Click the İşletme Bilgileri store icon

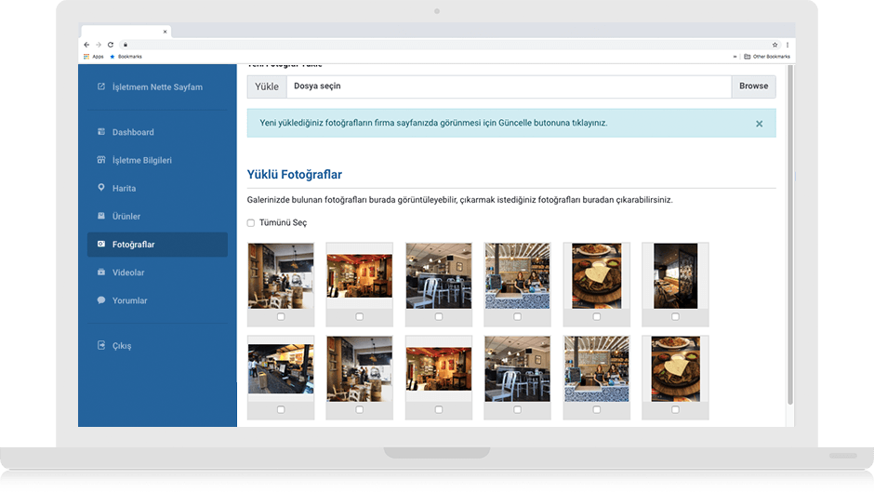point(101,160)
